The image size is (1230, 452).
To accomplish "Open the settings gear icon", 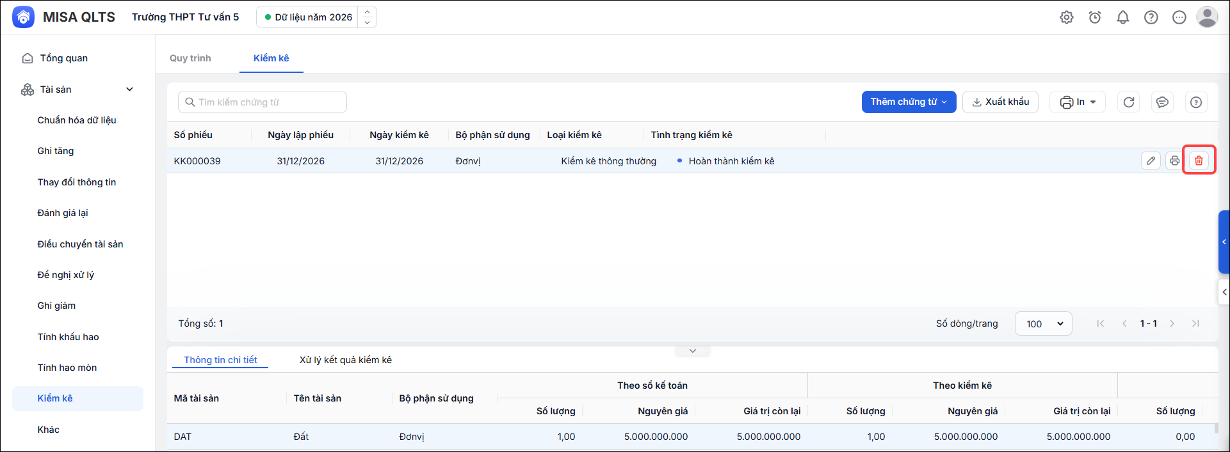I will pos(1067,17).
